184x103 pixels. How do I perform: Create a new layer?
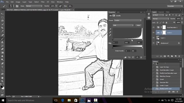[176, 56]
